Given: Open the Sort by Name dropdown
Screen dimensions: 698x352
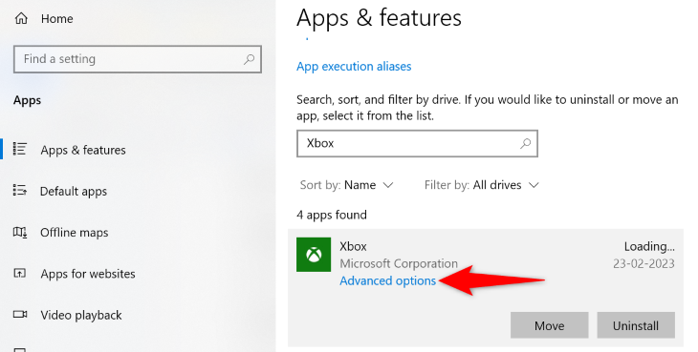Looking at the screenshot, I should tap(346, 185).
